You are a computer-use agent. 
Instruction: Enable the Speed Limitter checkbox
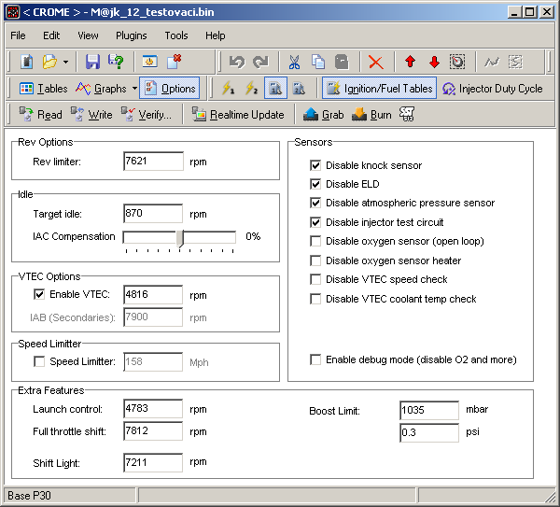[39, 361]
